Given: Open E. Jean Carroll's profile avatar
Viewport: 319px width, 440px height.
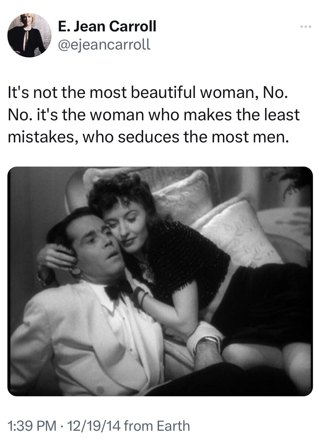Looking at the screenshot, I should (30, 35).
